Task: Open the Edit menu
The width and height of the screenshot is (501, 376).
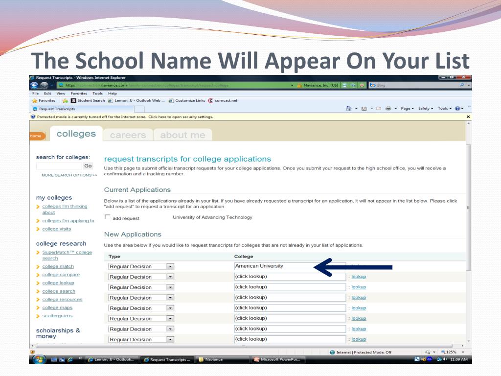Action: coord(47,94)
